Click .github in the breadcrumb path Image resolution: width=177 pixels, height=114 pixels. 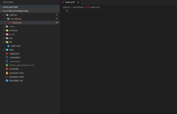coord(66,7)
